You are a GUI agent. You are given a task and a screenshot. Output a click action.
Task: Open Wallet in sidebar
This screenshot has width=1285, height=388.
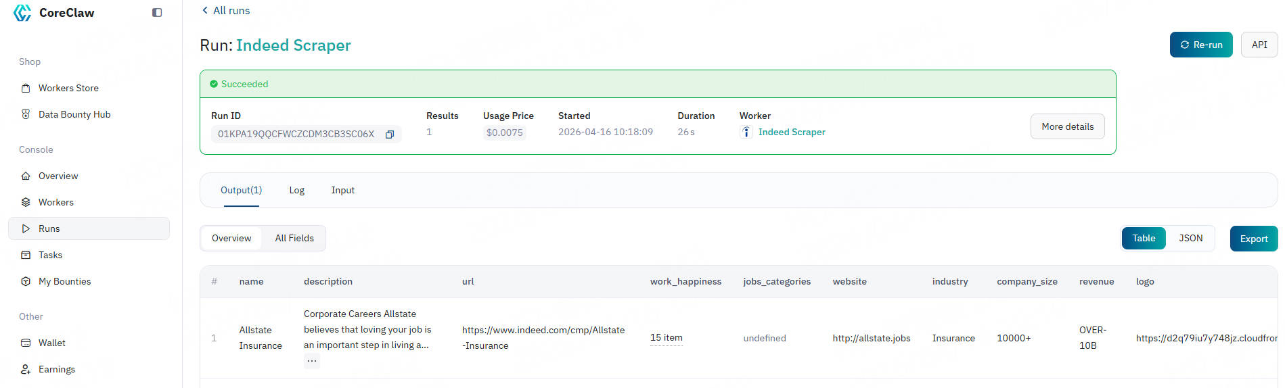pos(51,343)
